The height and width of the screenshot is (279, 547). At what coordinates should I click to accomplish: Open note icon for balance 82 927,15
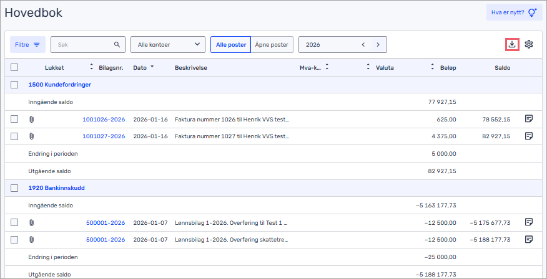(x=528, y=136)
